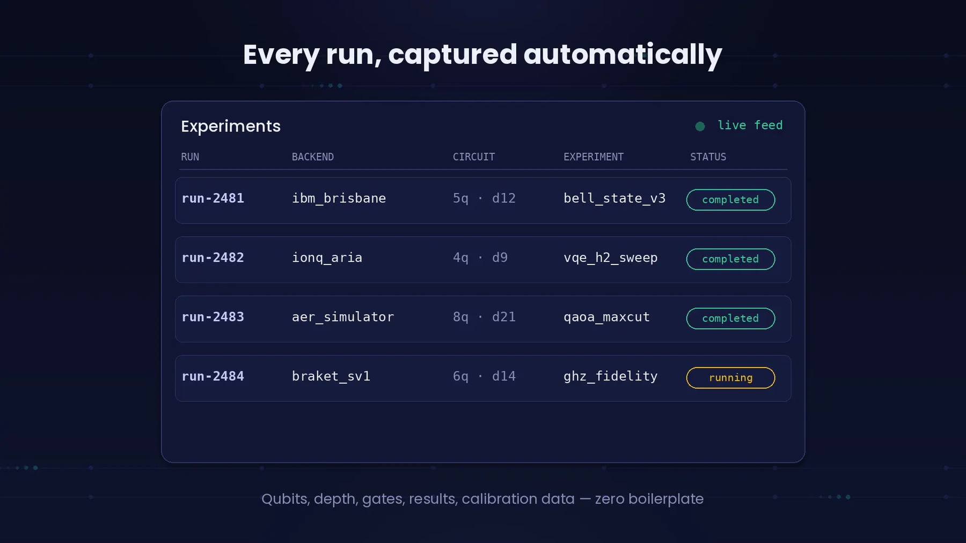This screenshot has height=543, width=966.
Task: Click the RUN column header
Action: click(x=190, y=157)
